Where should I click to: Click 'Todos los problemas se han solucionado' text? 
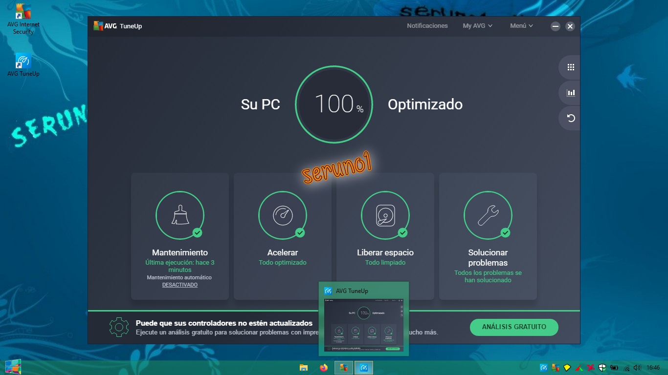coord(488,276)
